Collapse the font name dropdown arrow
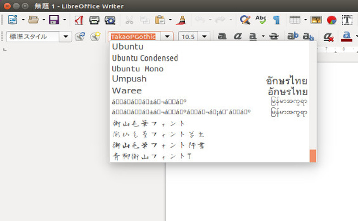The height and width of the screenshot is (221, 358). 167,37
